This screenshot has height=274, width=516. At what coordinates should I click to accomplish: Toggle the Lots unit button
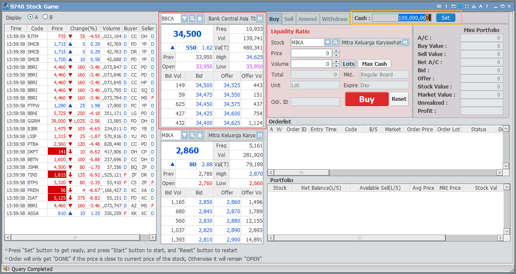point(348,64)
